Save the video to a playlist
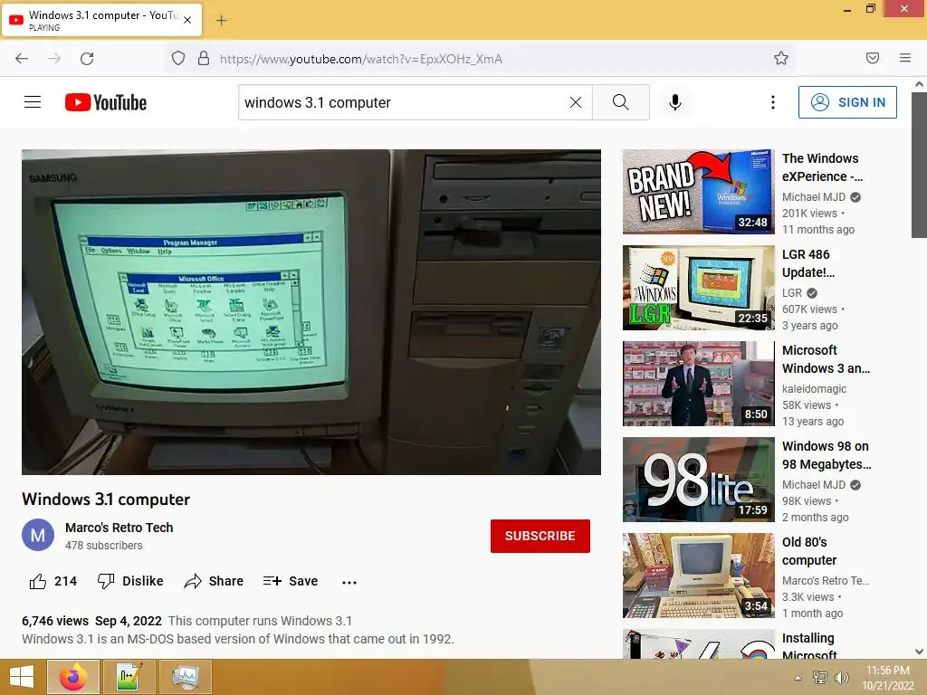This screenshot has width=927, height=695. (x=291, y=581)
